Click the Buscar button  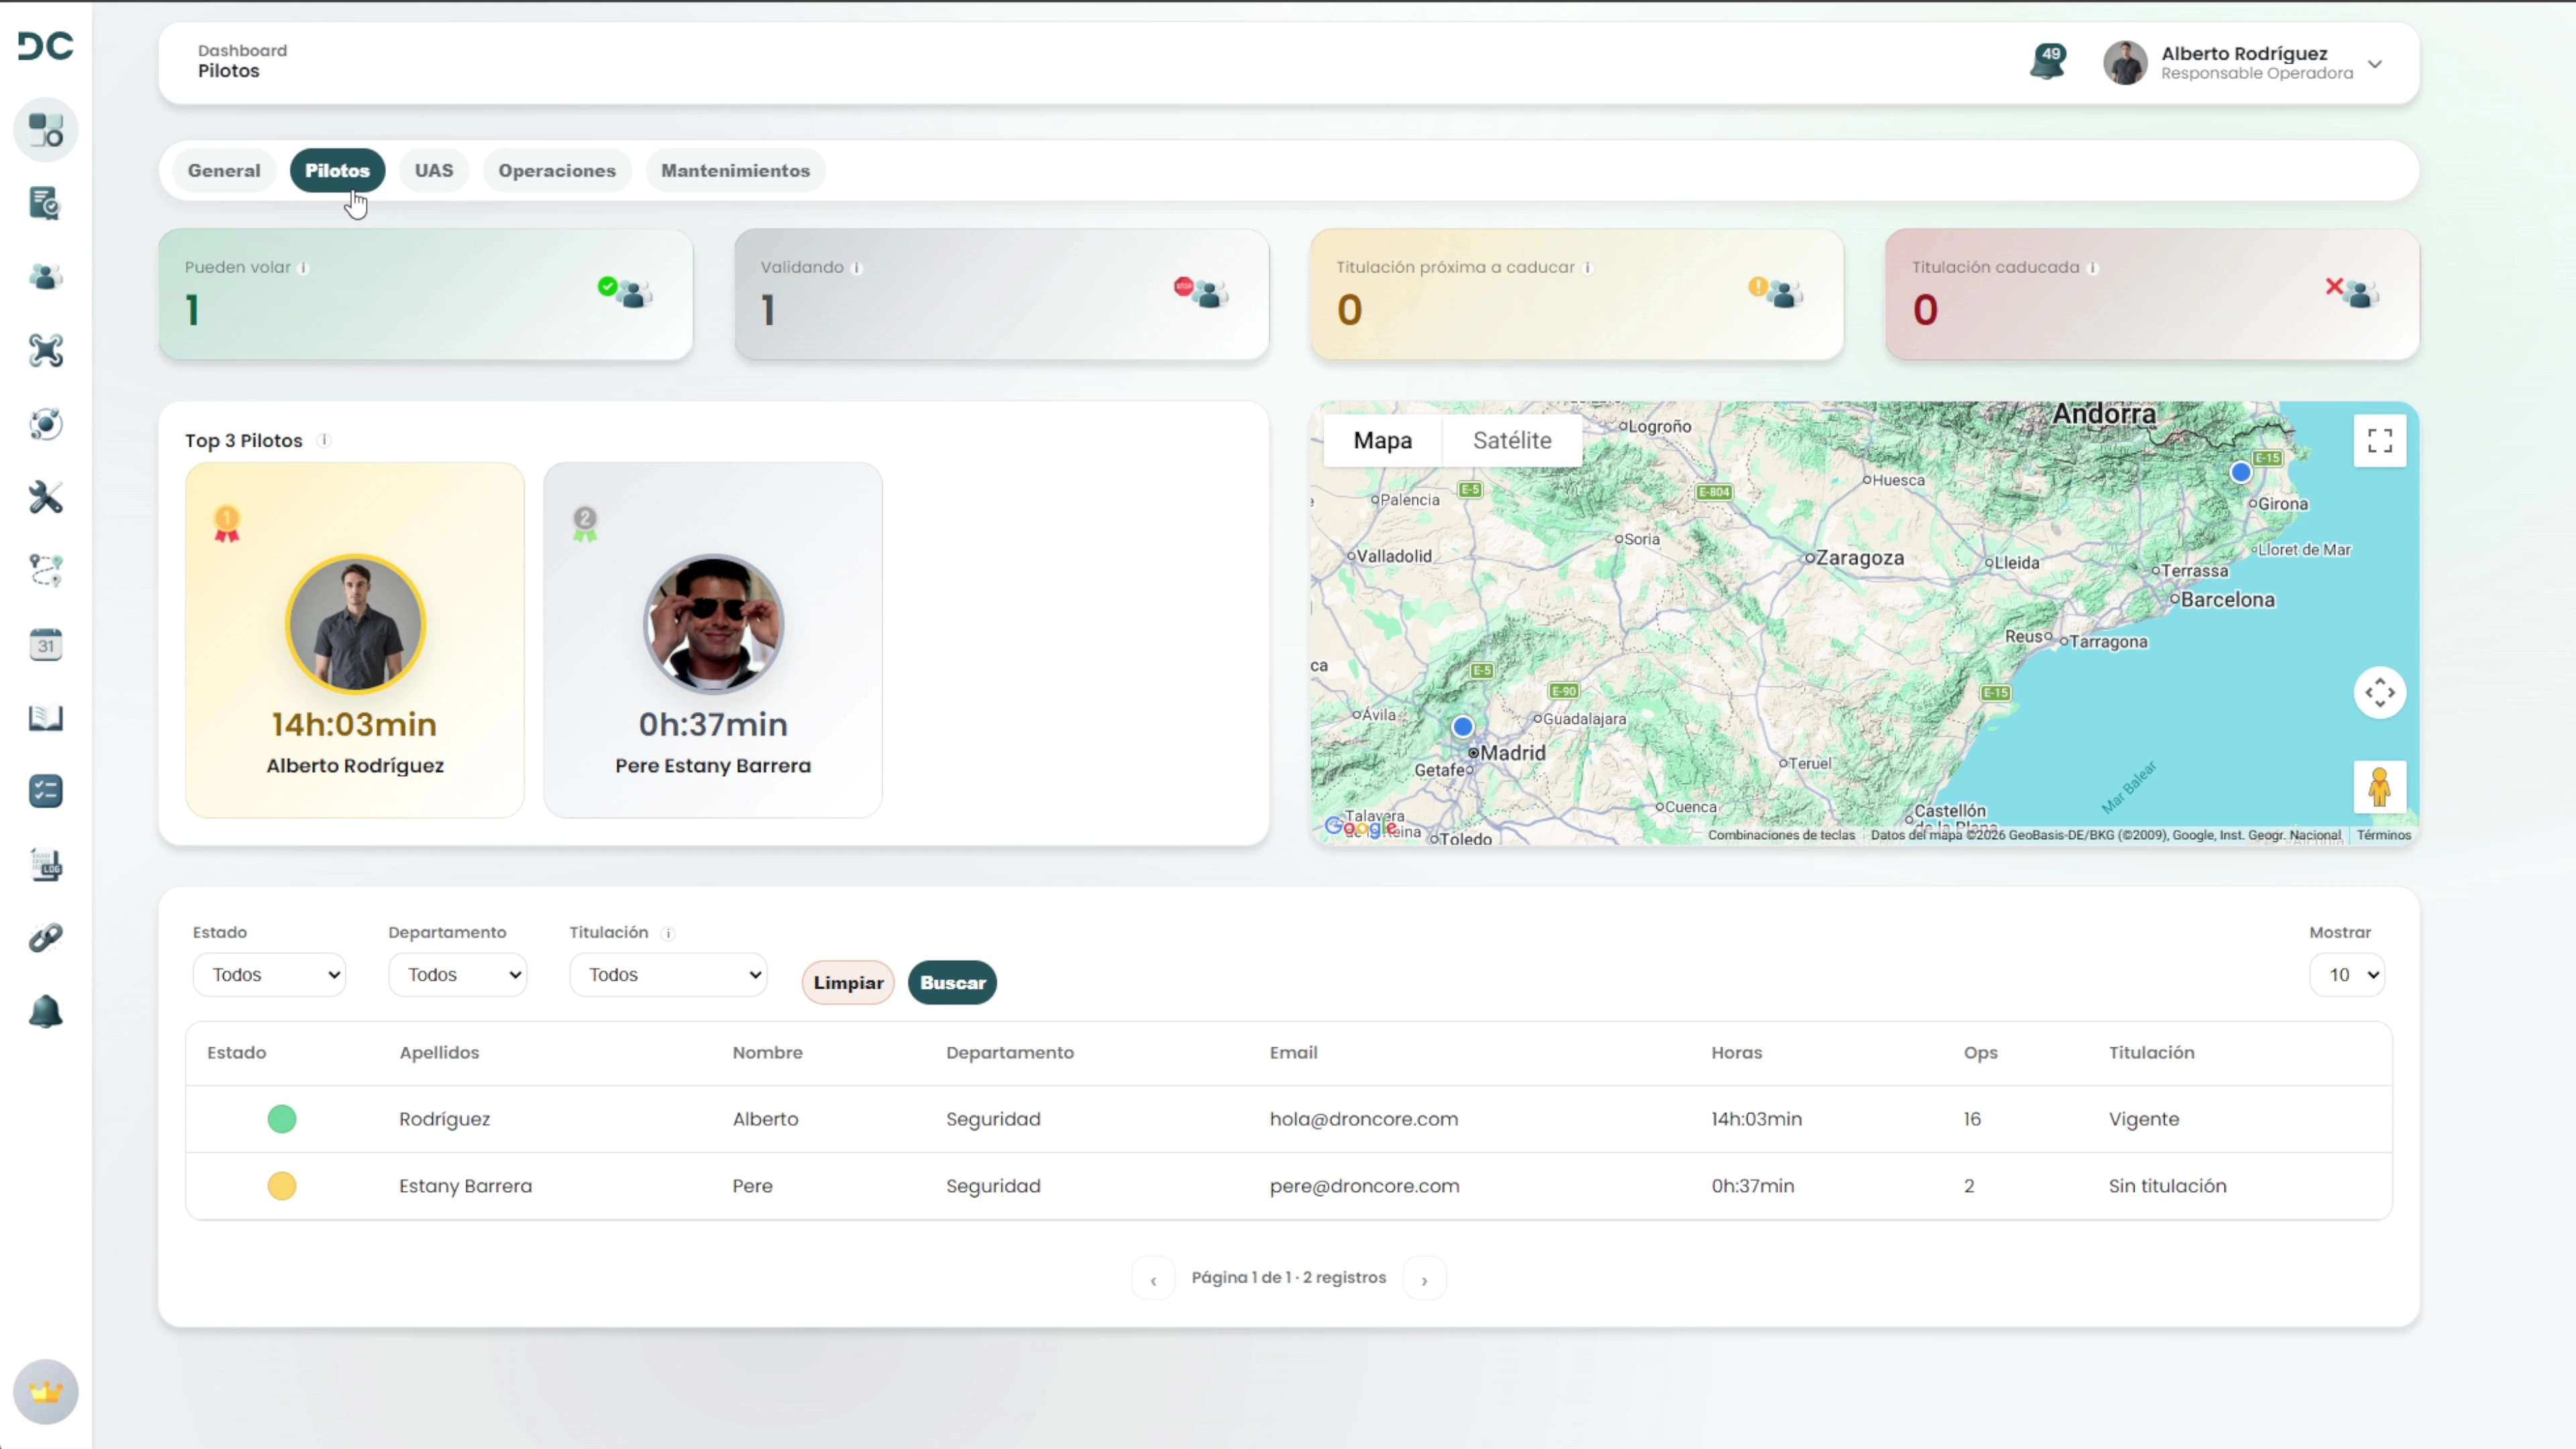click(953, 983)
